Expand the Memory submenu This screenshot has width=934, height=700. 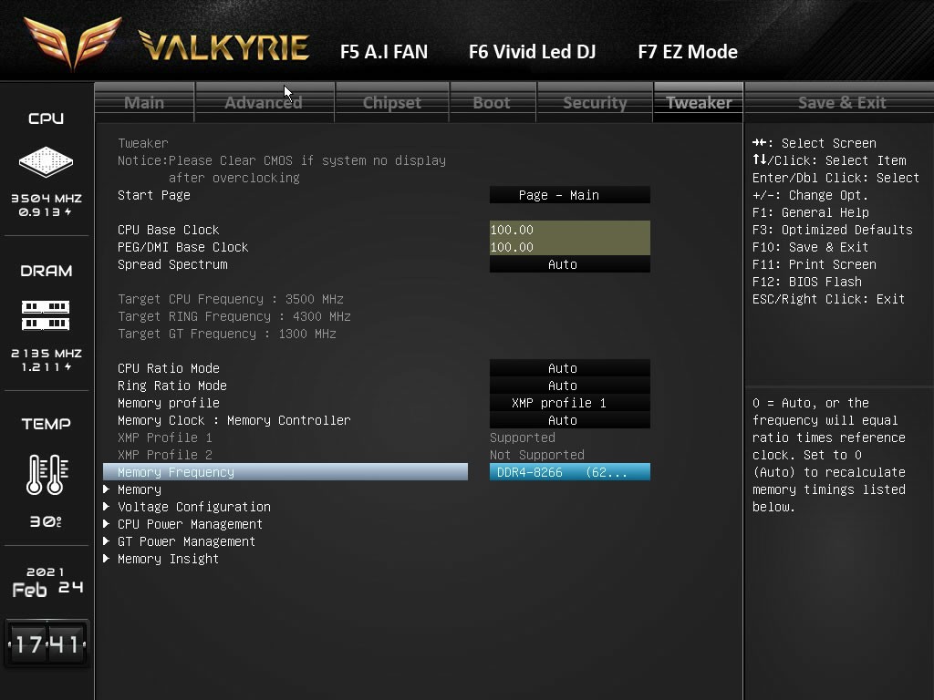[x=139, y=489]
